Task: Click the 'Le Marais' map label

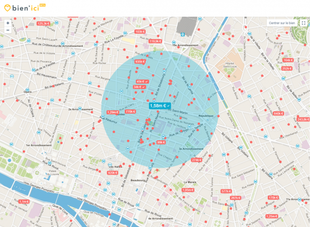Action: [190, 182]
